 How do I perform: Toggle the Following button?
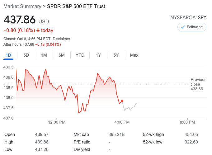point(191,27)
